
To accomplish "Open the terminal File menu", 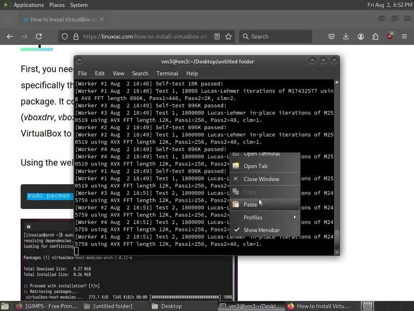I will tap(82, 74).
